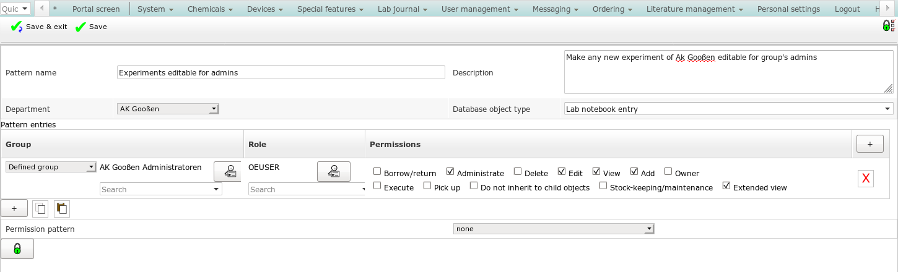
Task: Click the paste entries icon
Action: [x=62, y=208]
